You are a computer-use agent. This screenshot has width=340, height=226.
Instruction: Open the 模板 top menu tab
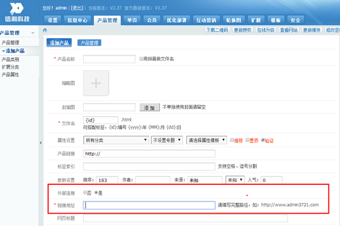pyautogui.click(x=275, y=20)
